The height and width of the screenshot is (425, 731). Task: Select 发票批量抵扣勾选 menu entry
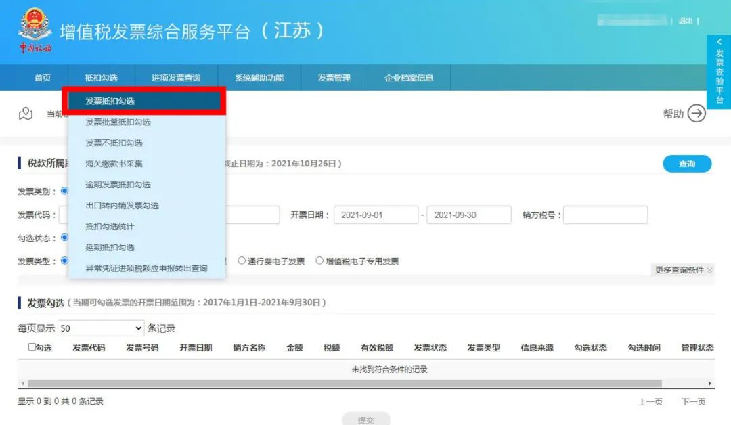[147, 122]
